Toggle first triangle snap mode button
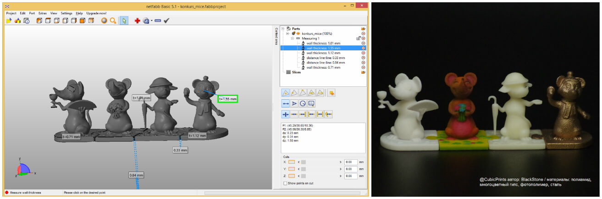 coord(285,92)
